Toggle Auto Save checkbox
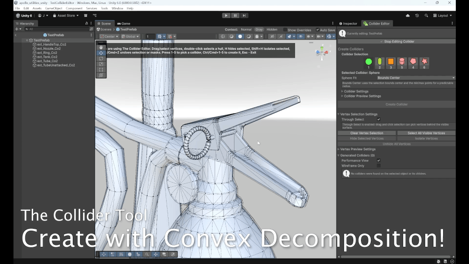The height and width of the screenshot is (264, 469). point(318,30)
